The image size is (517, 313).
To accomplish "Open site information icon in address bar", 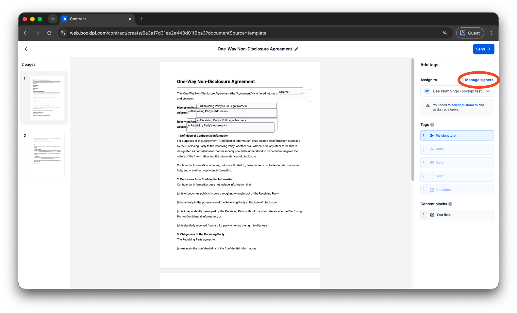I will click(64, 33).
